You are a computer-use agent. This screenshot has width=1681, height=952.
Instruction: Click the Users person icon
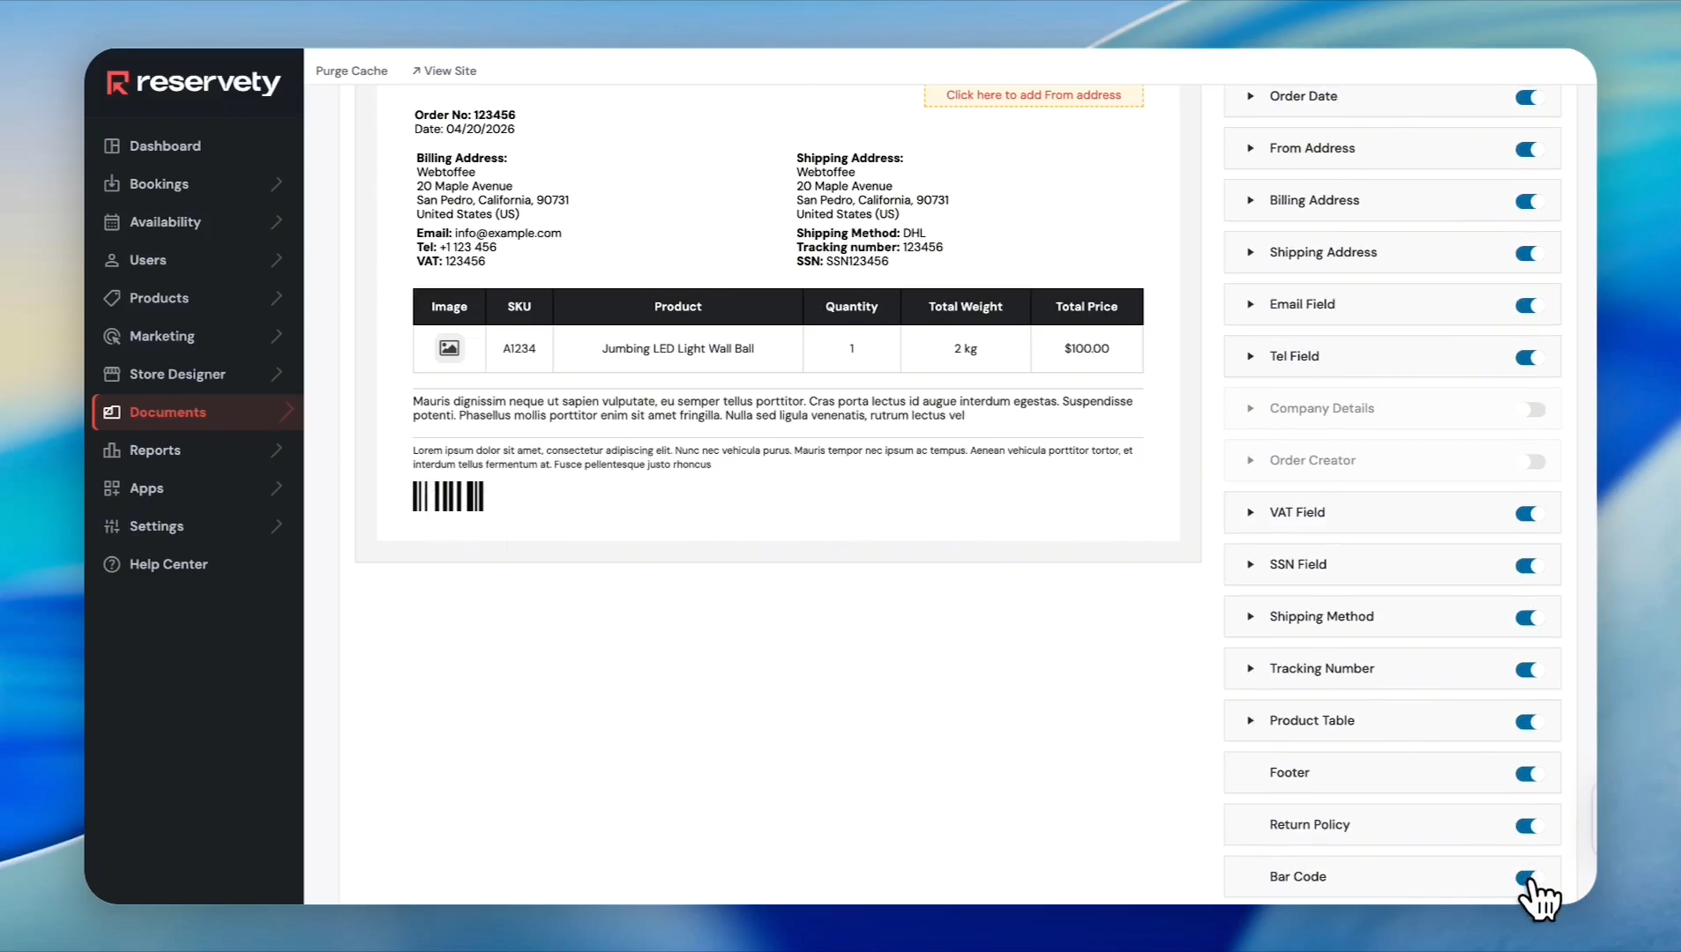coord(112,260)
